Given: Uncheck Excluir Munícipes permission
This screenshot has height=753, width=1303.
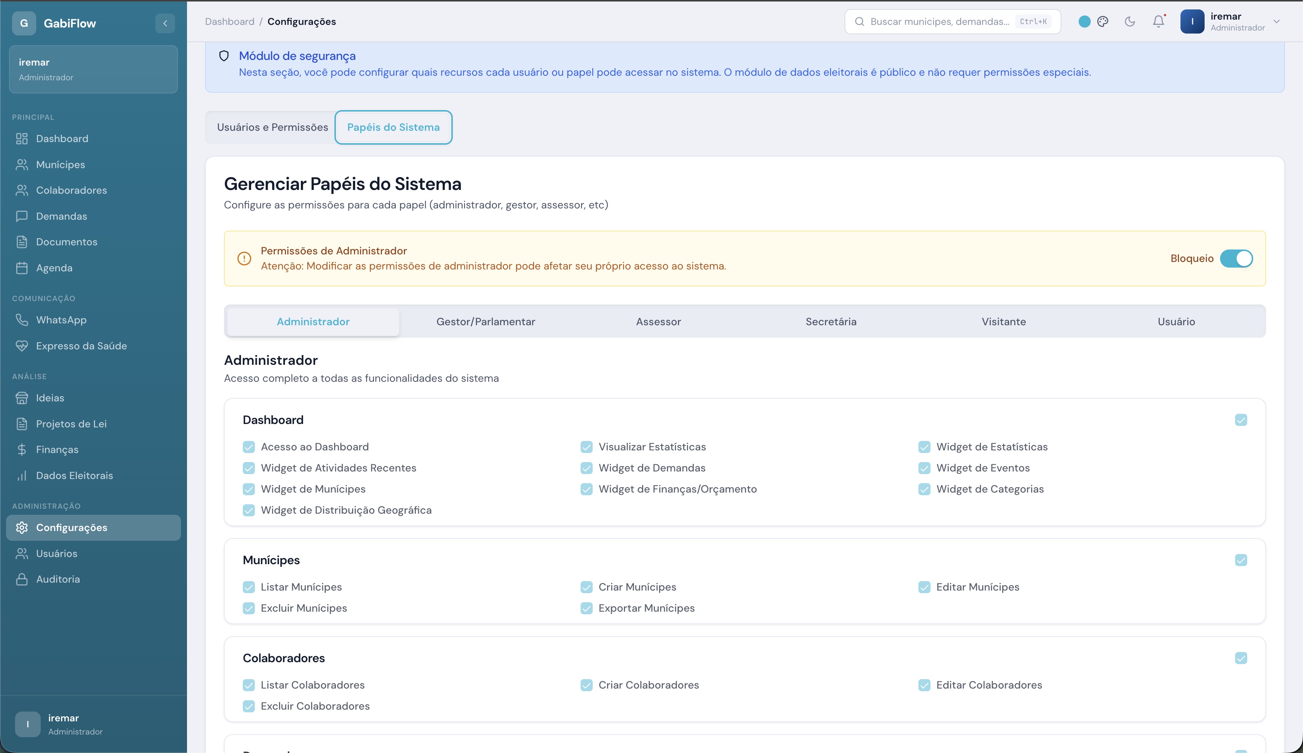Looking at the screenshot, I should tap(249, 608).
